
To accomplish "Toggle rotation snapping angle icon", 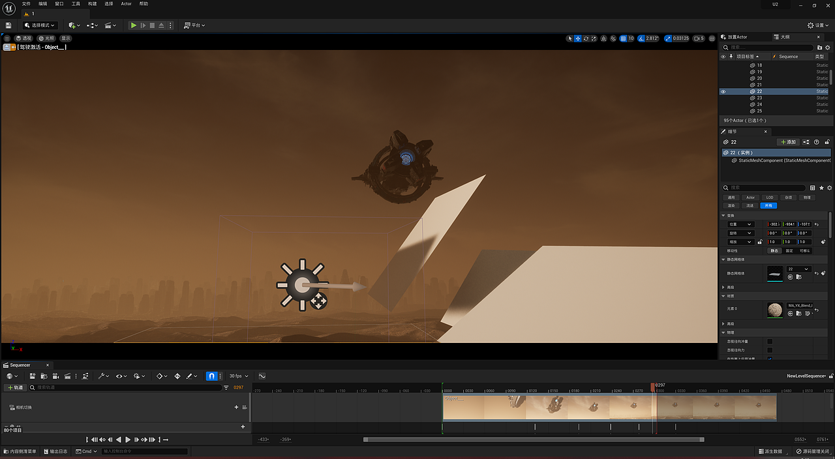I will pos(641,38).
